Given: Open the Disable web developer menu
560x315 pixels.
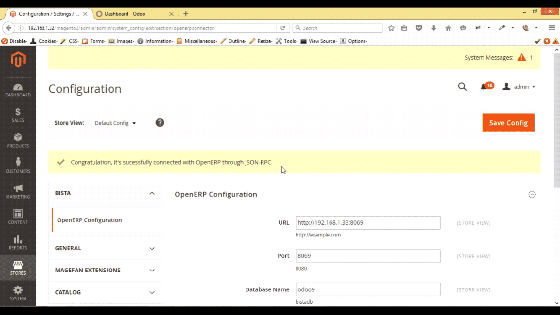Looking at the screenshot, I should tap(14, 41).
